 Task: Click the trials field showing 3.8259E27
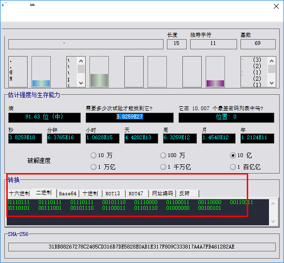coord(130,117)
